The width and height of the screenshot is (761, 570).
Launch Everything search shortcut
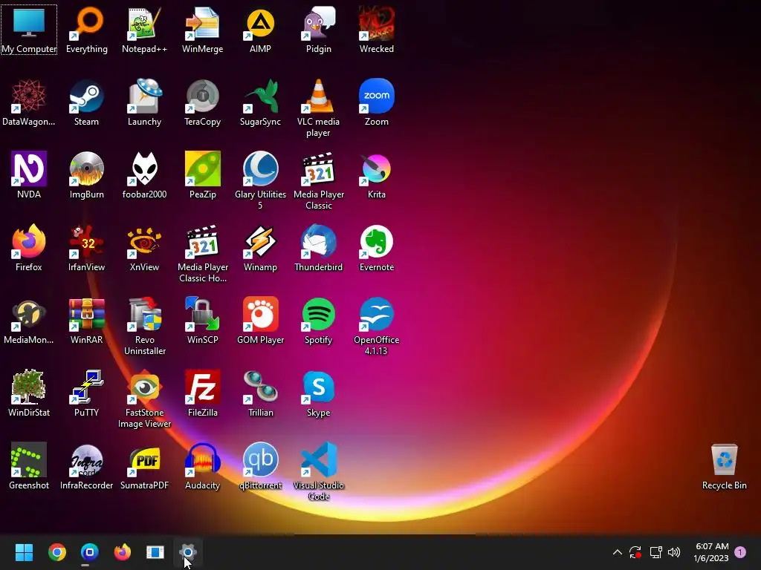[x=87, y=23]
